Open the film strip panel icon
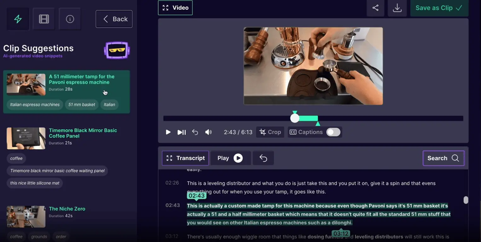 click(44, 19)
